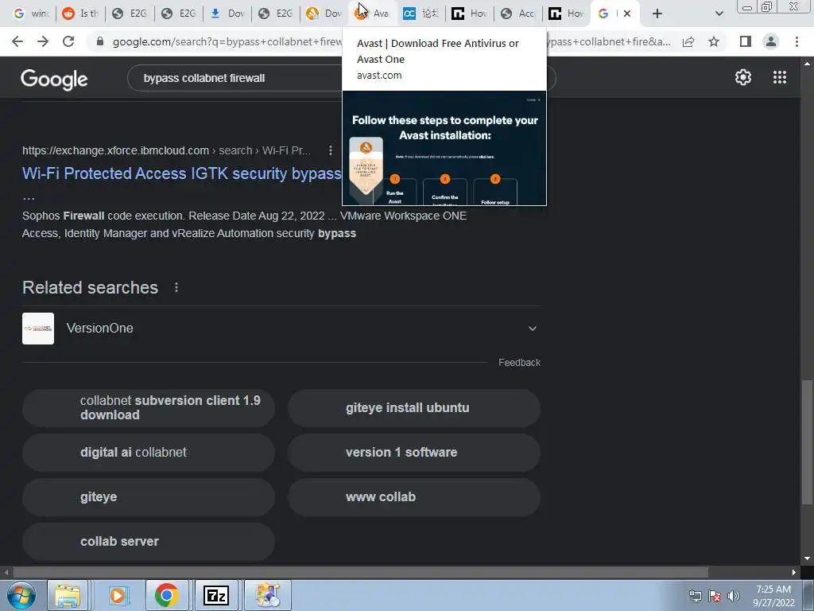Open volume control in system tray
The width and height of the screenshot is (814, 611).
[x=733, y=596]
